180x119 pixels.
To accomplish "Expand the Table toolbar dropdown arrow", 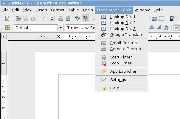I will tap(167, 18).
